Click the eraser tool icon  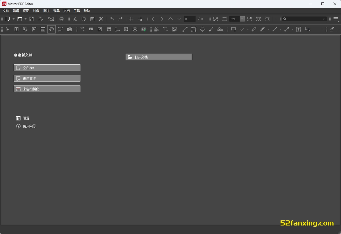pyautogui.click(x=332, y=29)
